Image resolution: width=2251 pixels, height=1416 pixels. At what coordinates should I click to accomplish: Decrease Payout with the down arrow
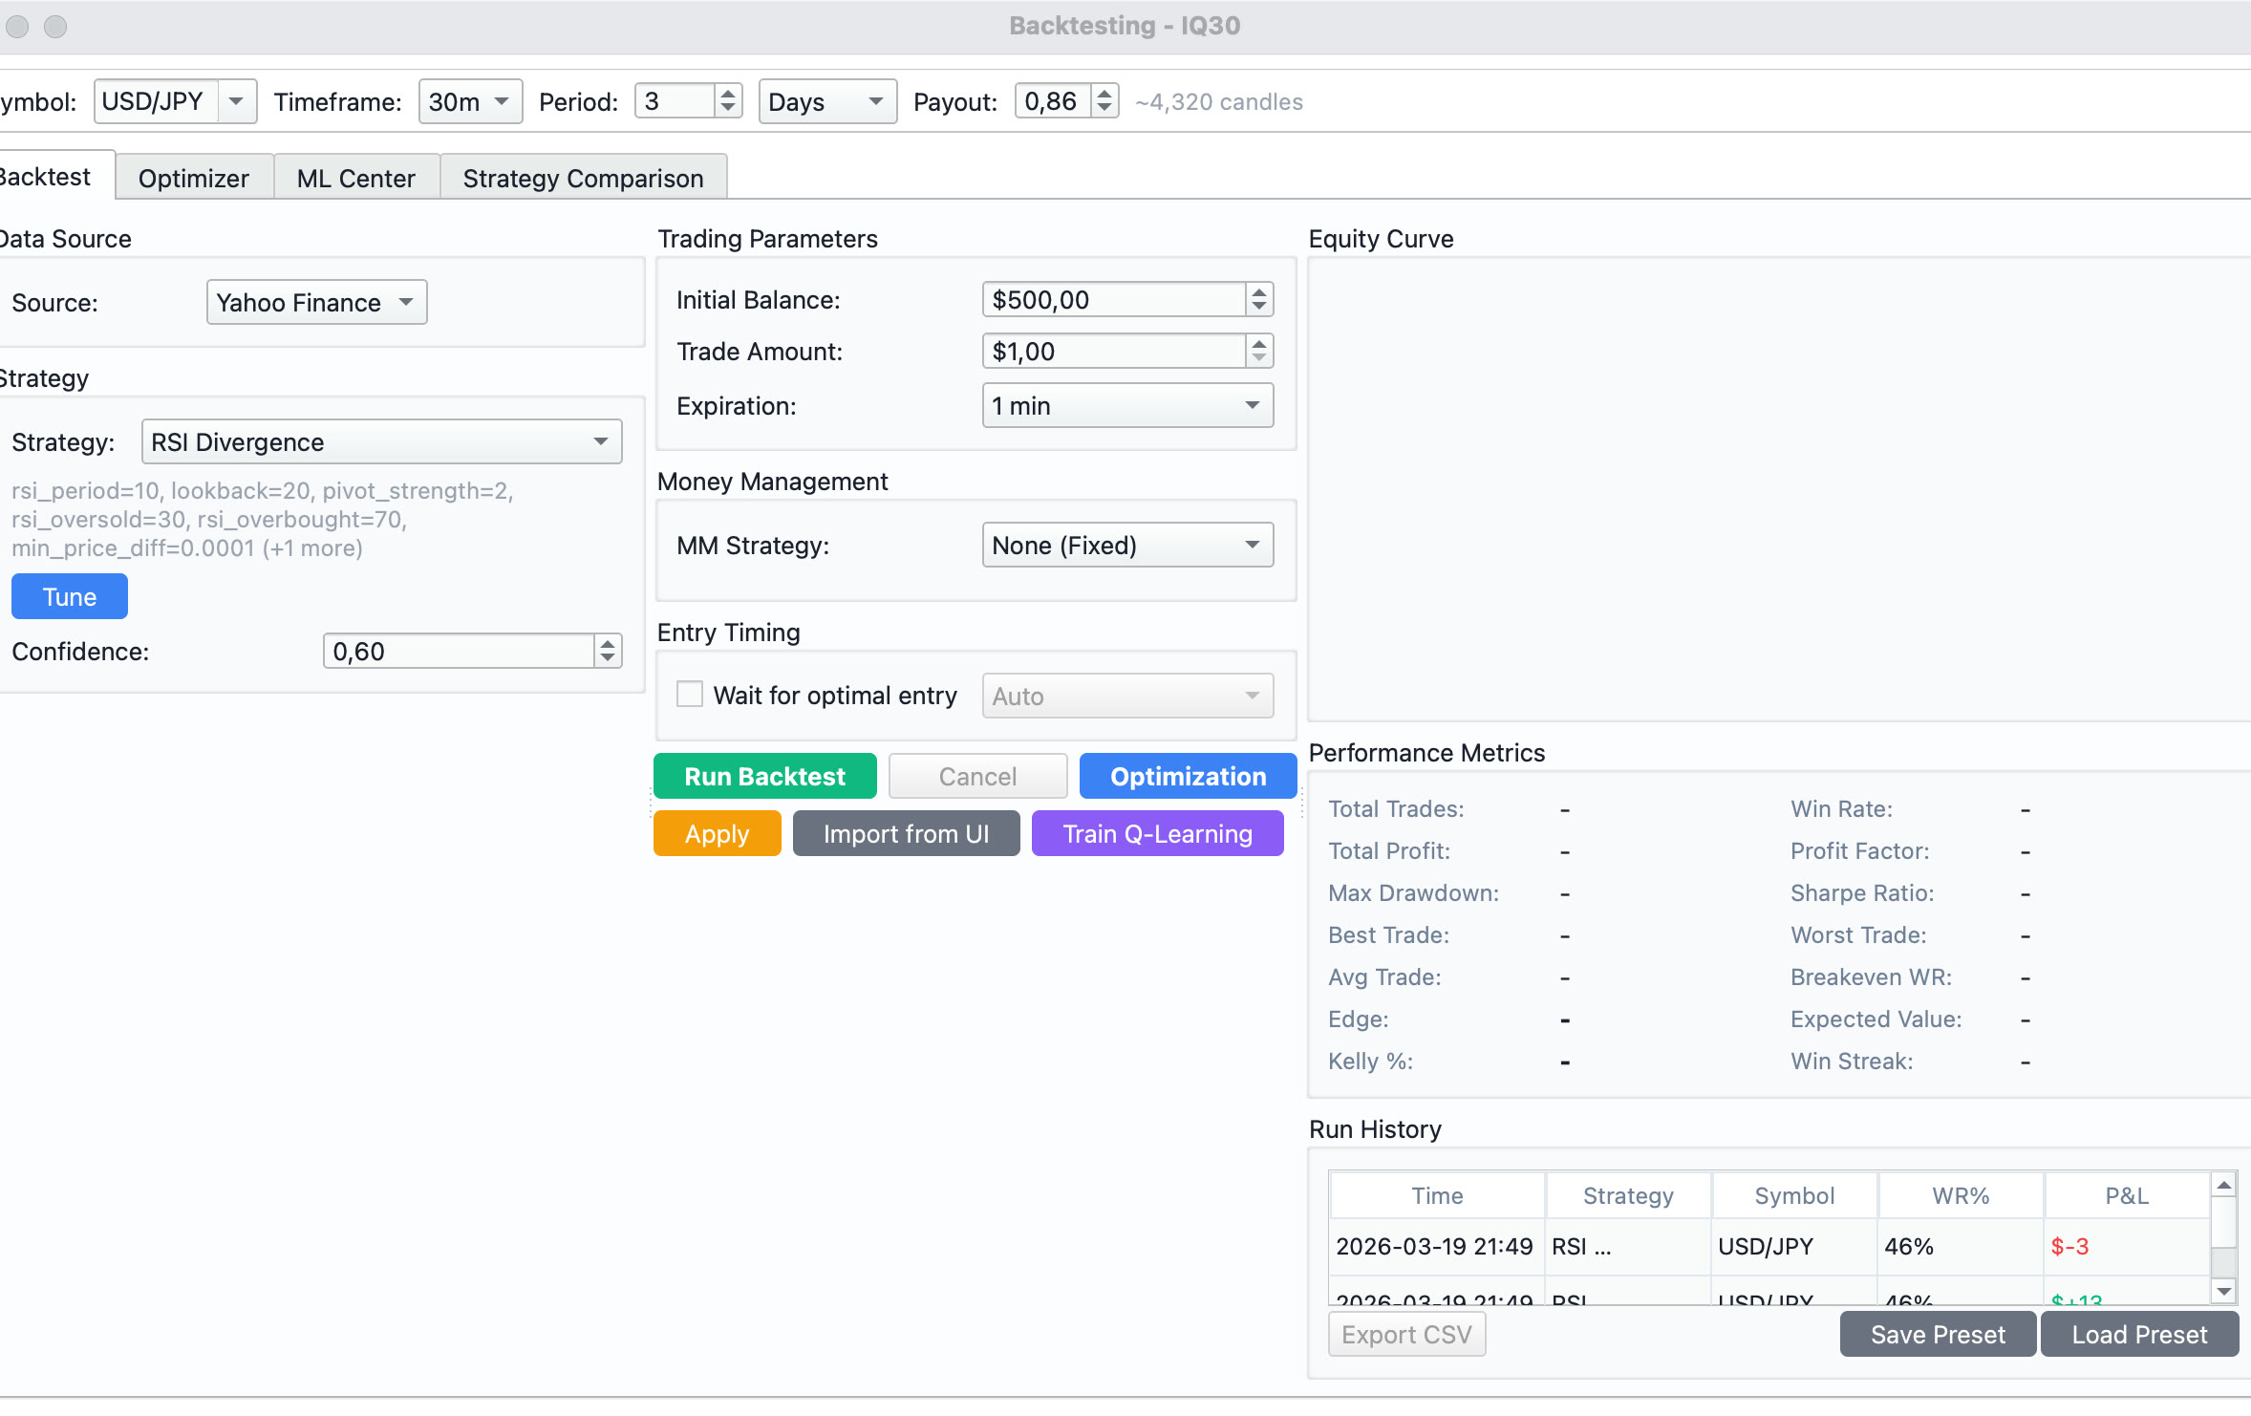1104,109
